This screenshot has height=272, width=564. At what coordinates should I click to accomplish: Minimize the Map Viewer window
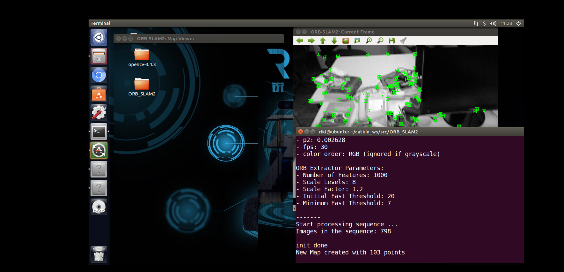pyautogui.click(x=125, y=38)
